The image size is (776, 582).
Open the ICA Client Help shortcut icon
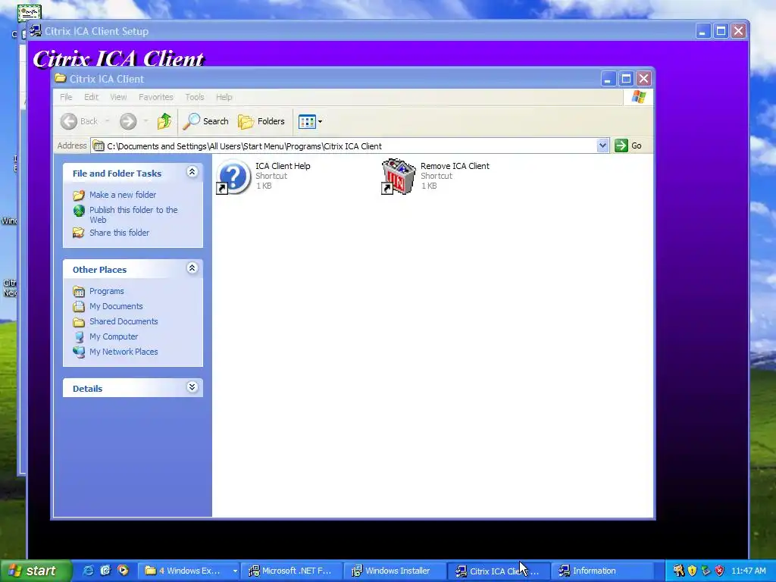[x=233, y=177]
